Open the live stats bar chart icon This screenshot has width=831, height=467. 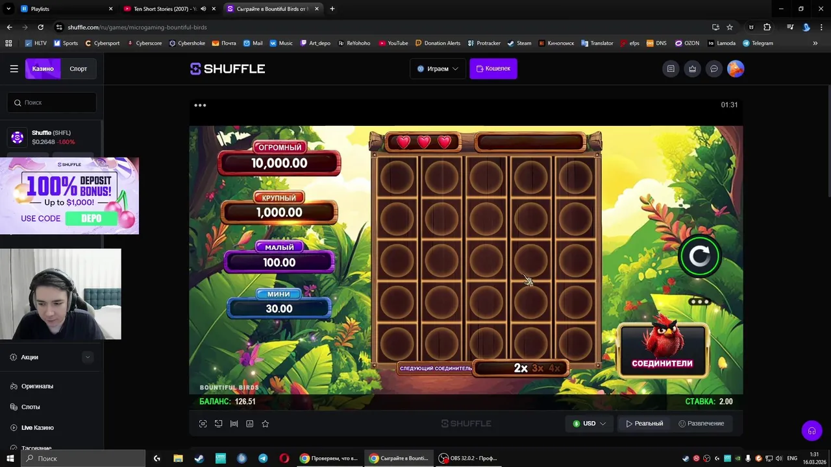click(249, 424)
